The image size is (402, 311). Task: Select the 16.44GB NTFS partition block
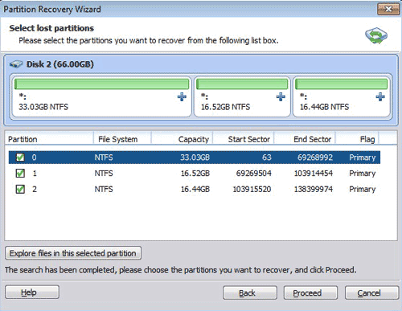coord(342,96)
